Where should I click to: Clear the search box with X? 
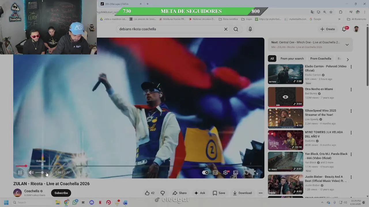click(226, 29)
